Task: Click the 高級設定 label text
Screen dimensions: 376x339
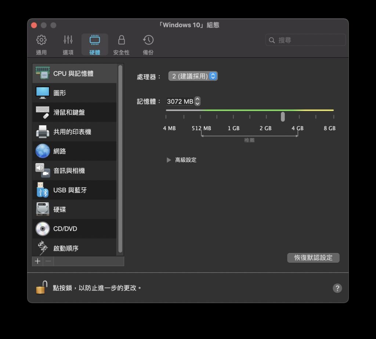Action: pos(185,160)
